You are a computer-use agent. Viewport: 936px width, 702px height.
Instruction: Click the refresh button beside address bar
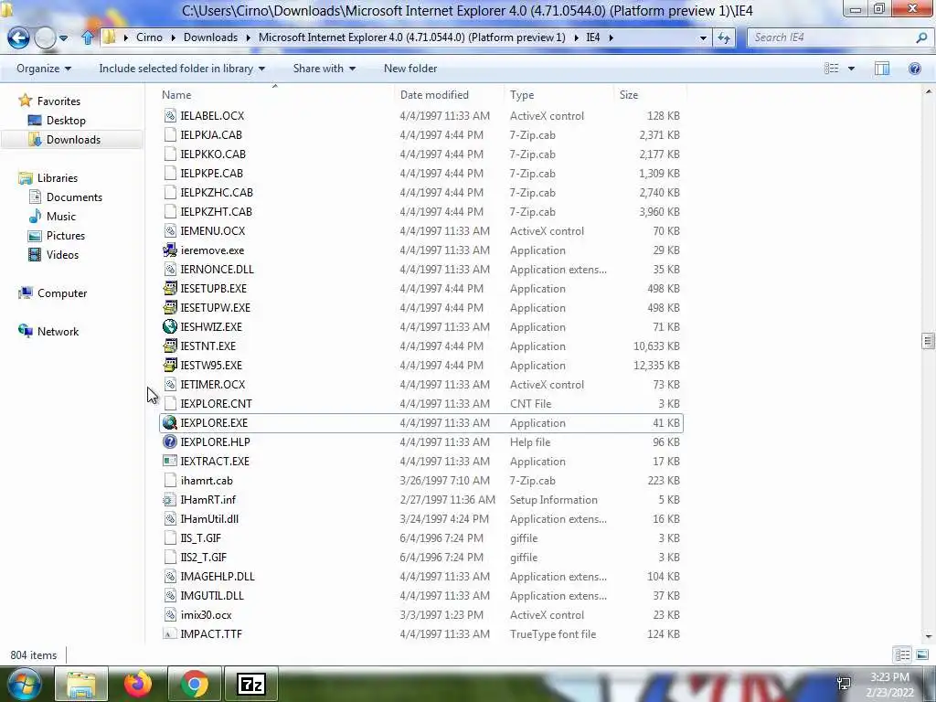pyautogui.click(x=724, y=37)
